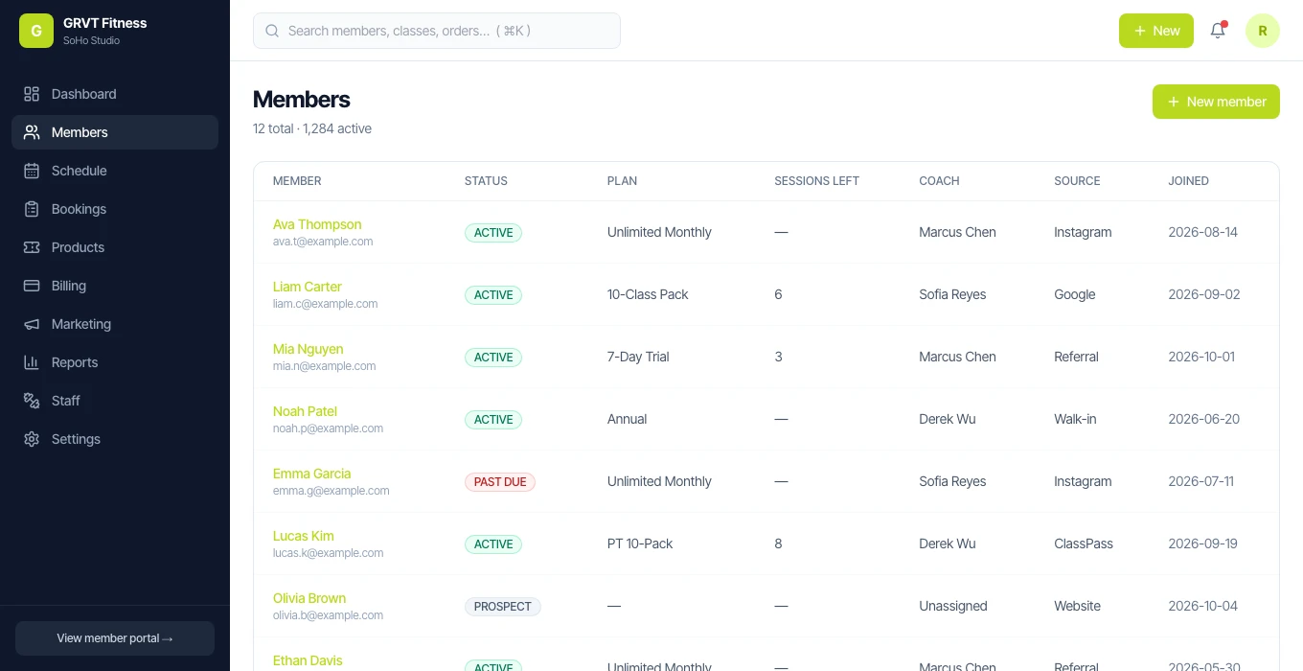1303x671 pixels.
Task: Click the green G logo tile
Action: tap(36, 31)
